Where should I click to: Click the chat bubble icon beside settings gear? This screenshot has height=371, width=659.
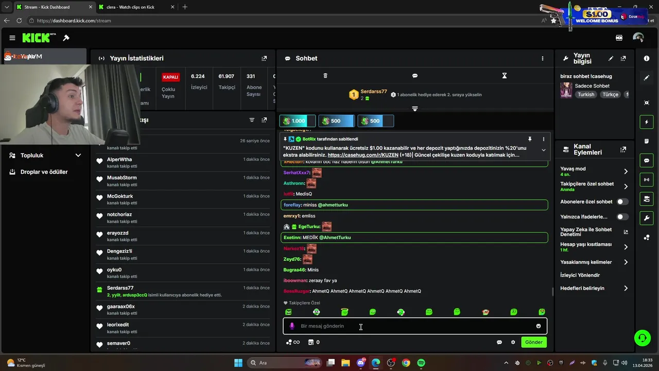(499, 342)
